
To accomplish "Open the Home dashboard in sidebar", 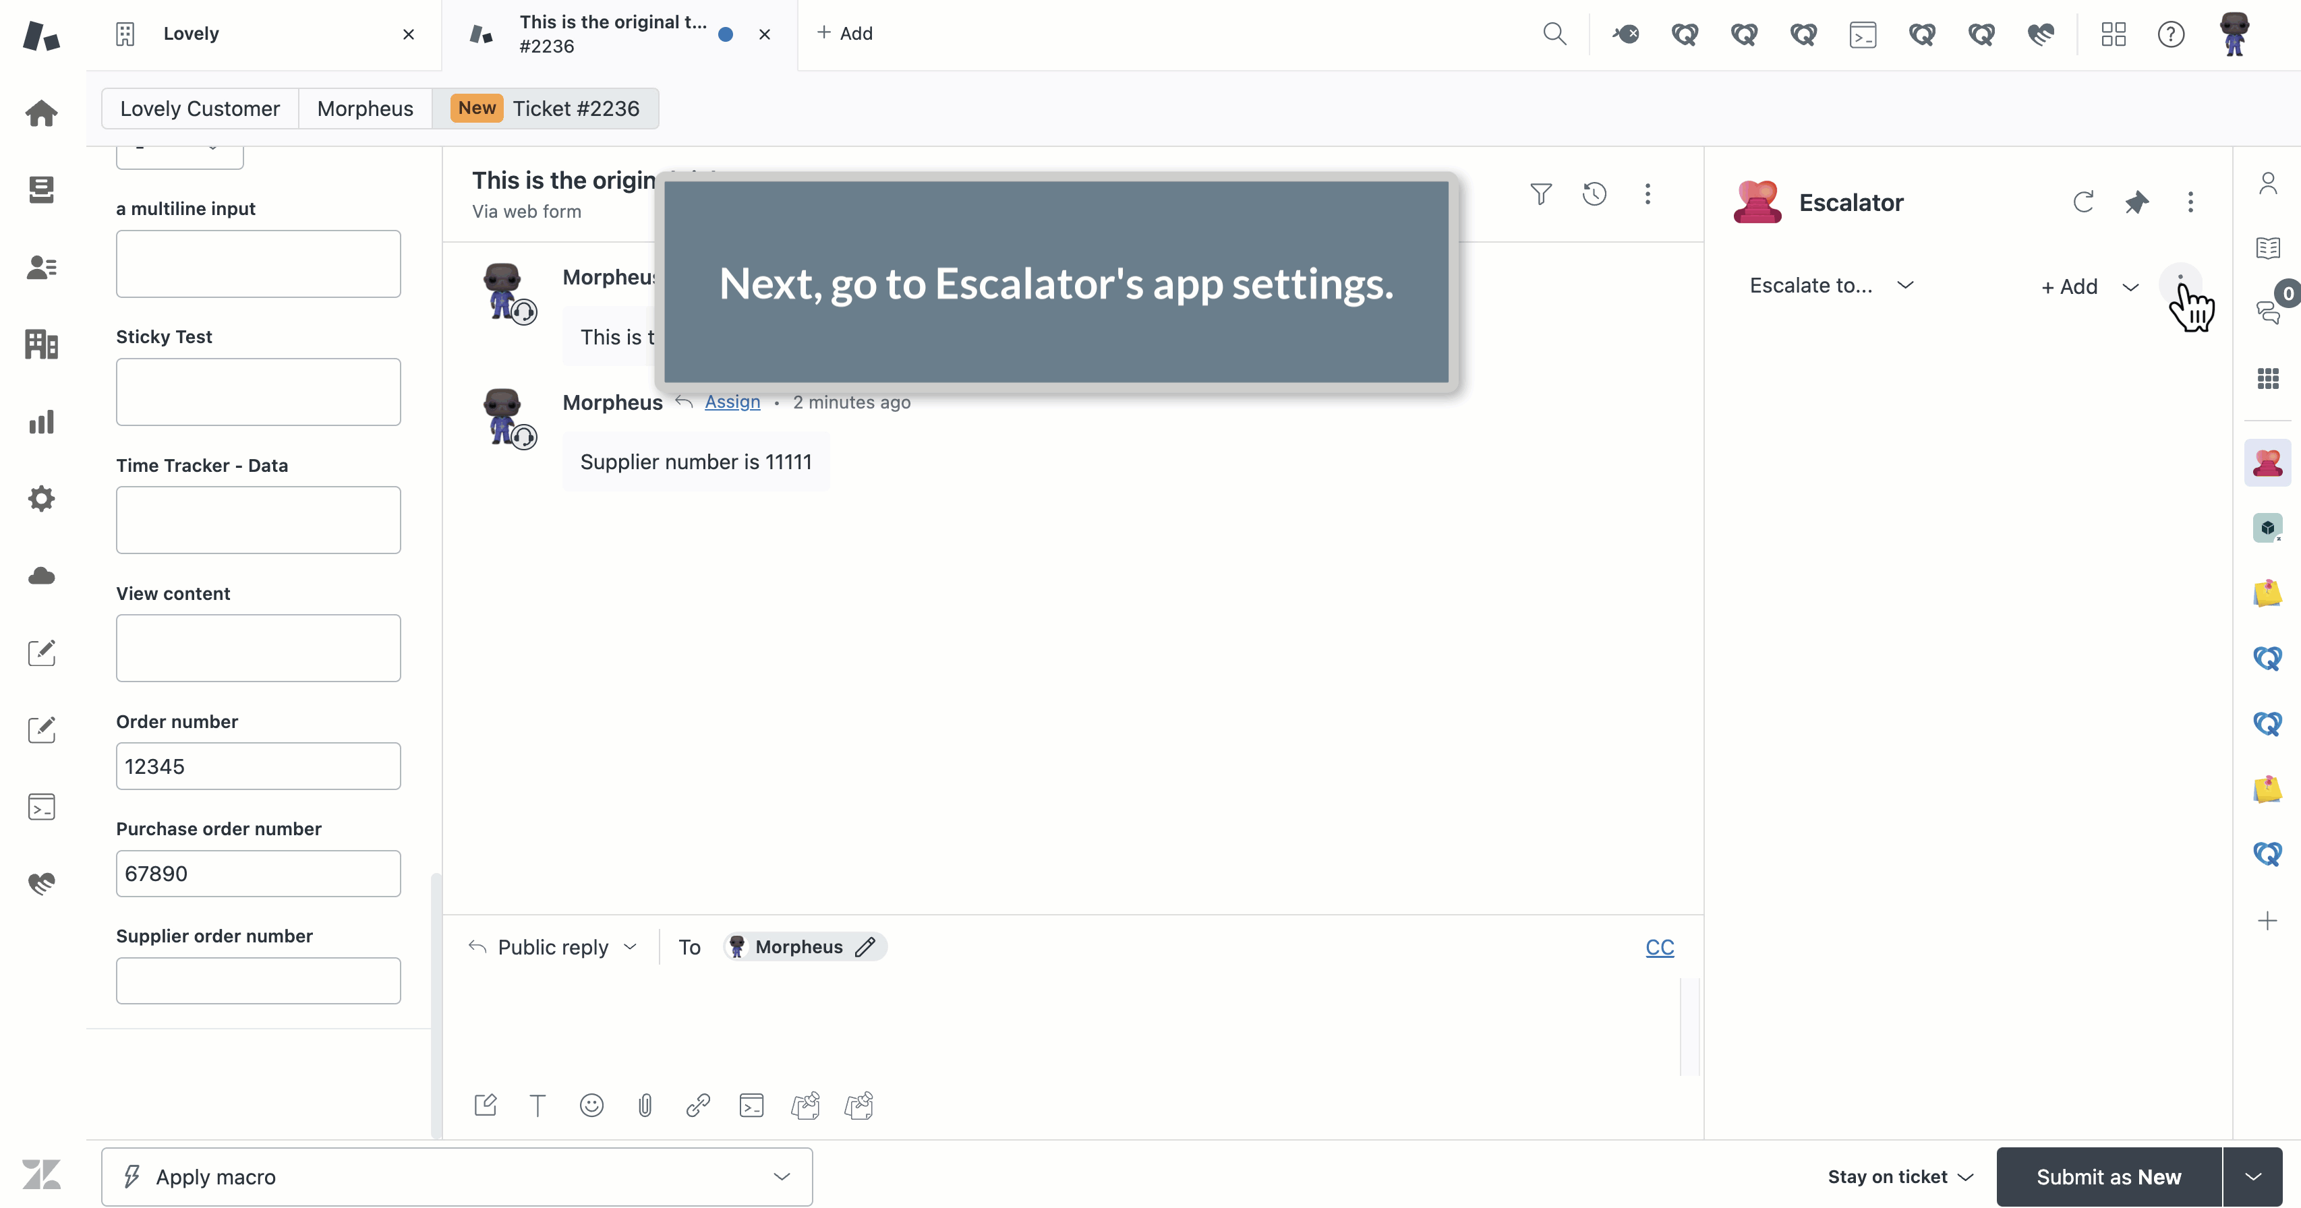I will pos(41,113).
